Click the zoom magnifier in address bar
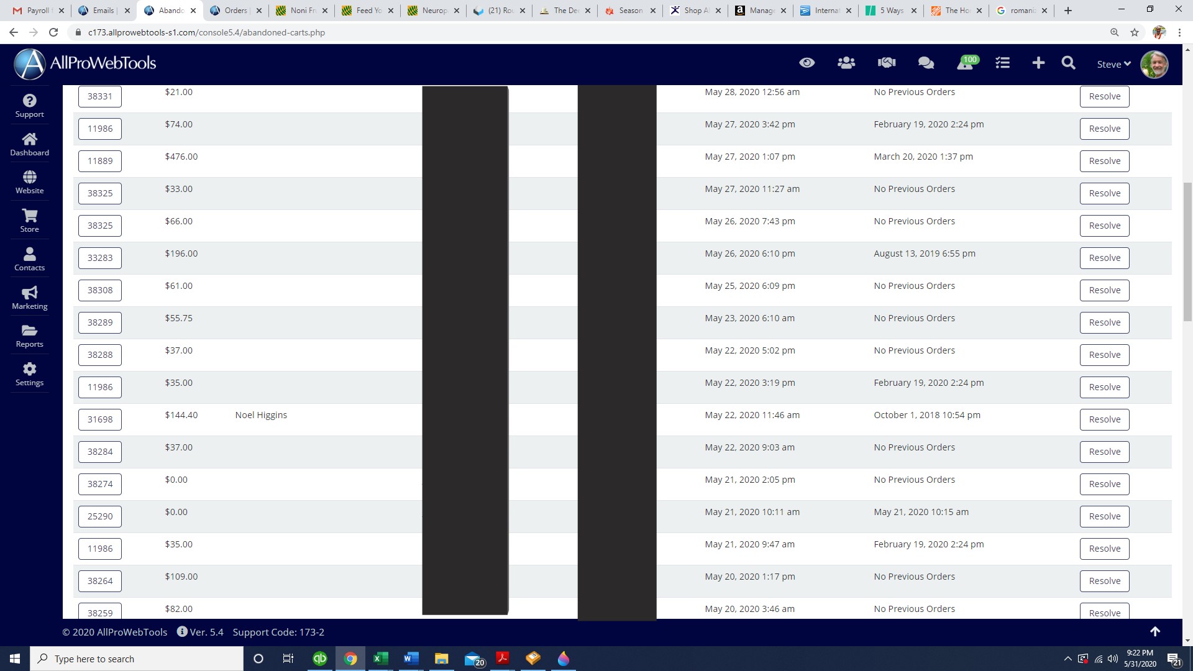 click(x=1115, y=32)
